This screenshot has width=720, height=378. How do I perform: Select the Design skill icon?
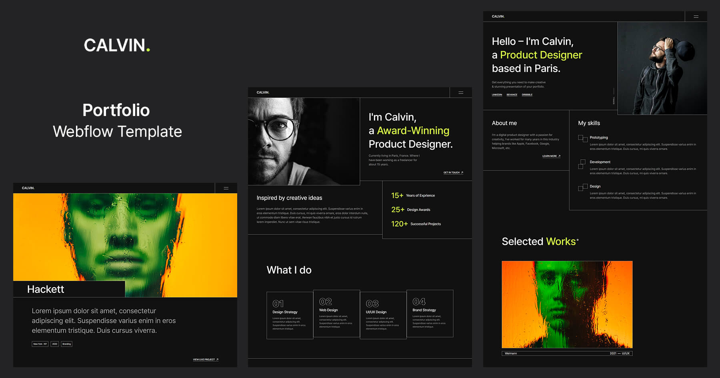point(582,188)
